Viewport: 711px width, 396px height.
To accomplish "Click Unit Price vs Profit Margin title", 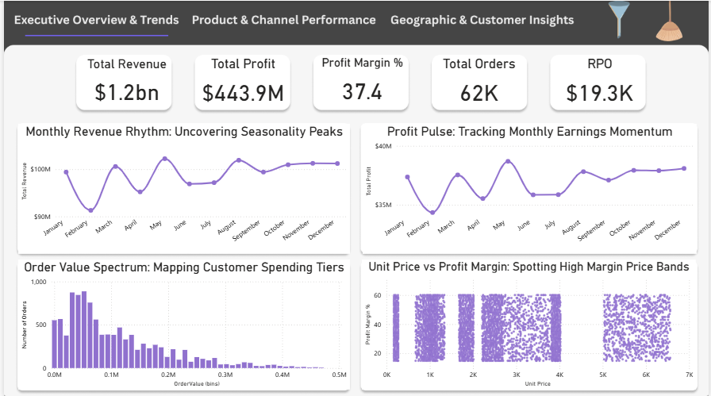I will 528,267.
